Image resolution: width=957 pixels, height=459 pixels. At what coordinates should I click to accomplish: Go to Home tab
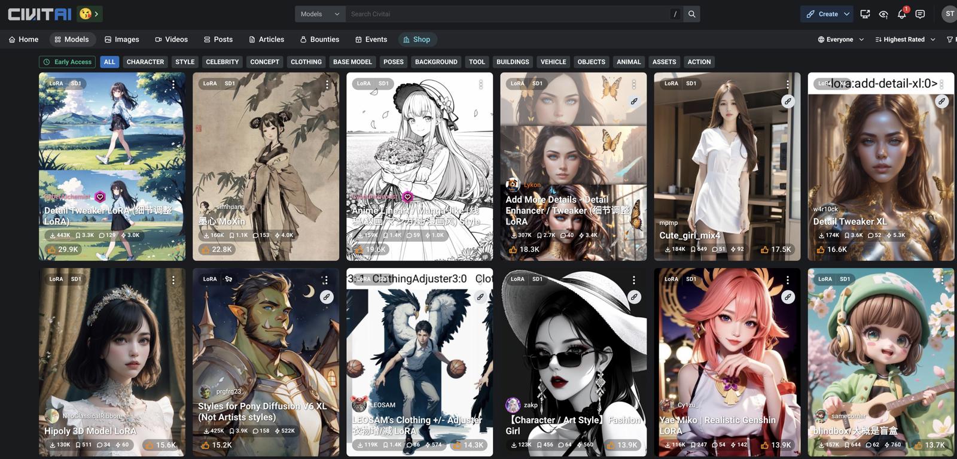(24, 39)
